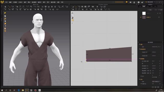Click the checkmark bird icon beside help
Screen dimensions: 164x92
tap(142, 2)
